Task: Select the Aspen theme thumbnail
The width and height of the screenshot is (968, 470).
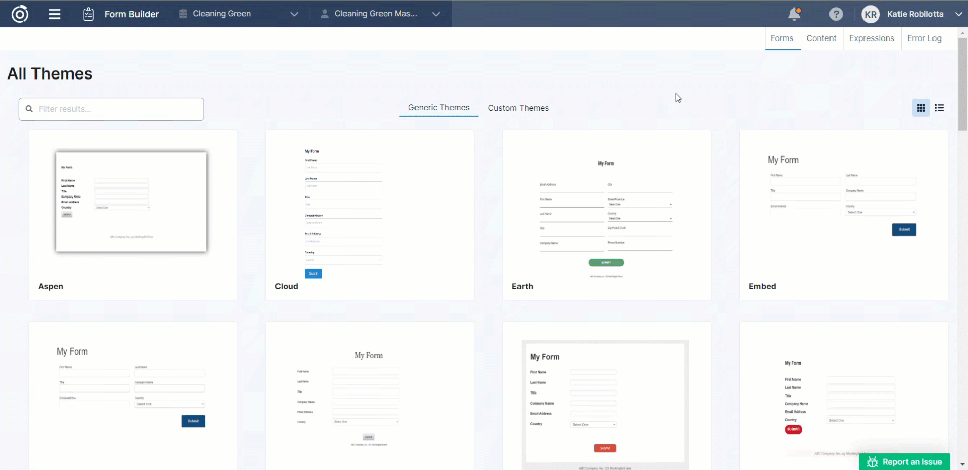Action: [132, 203]
